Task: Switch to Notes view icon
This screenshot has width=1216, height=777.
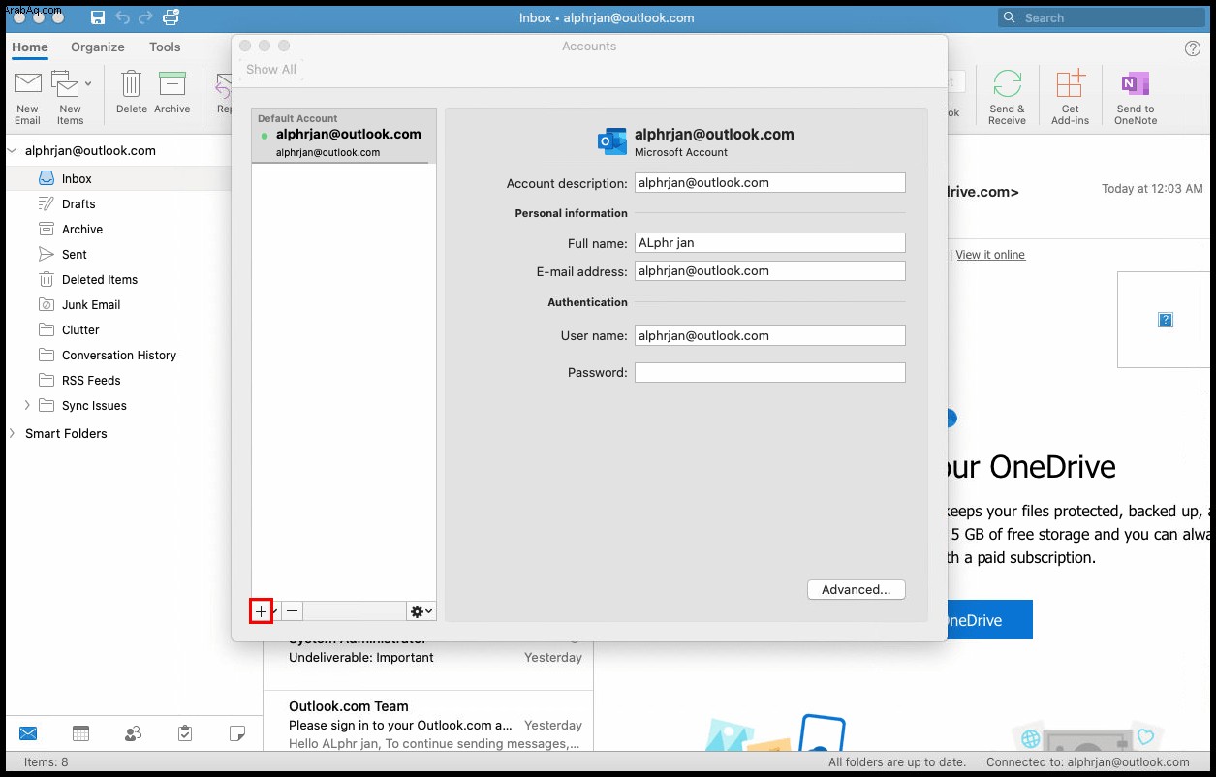Action: (x=236, y=733)
